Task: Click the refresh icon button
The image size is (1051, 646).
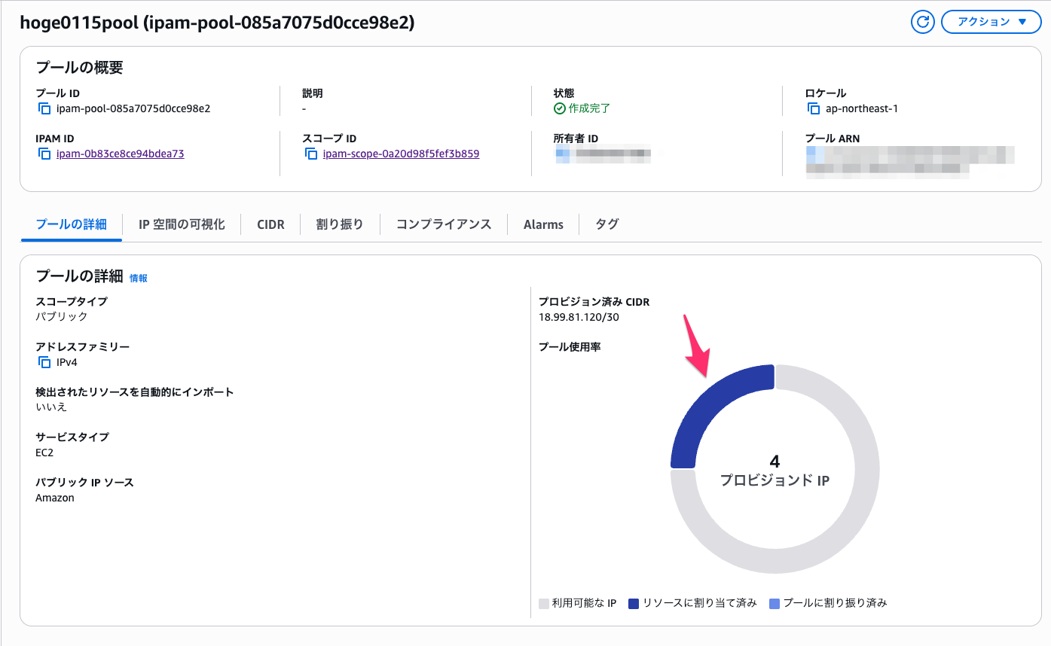Action: 923,22
